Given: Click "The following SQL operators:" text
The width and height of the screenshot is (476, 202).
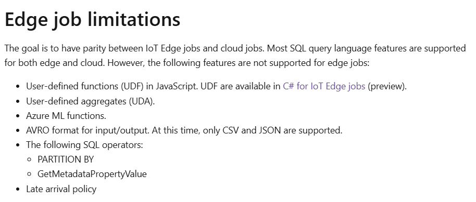Looking at the screenshot, I should [x=84, y=145].
